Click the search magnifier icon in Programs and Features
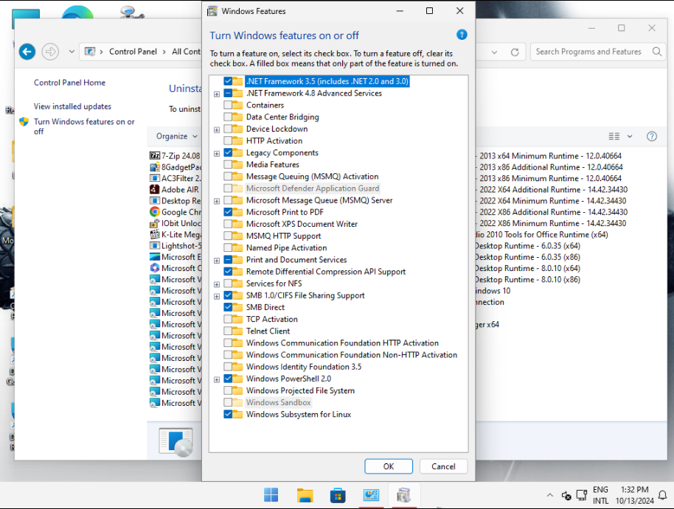The height and width of the screenshot is (509, 674). pos(657,52)
